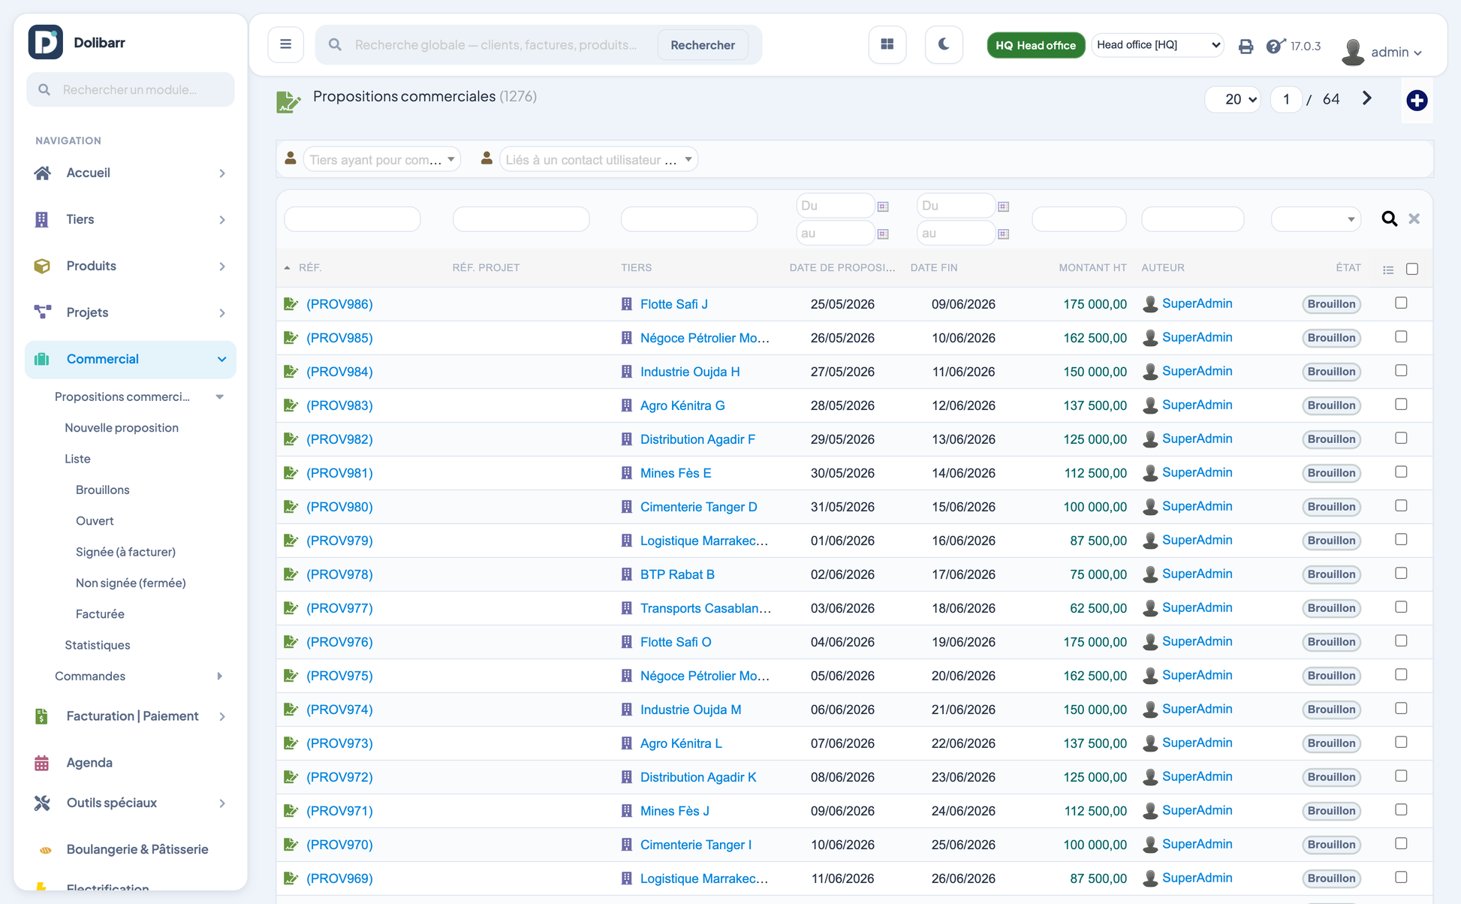The image size is (1461, 904).
Task: Open 'Liés à un contact utilisateur' dropdown
Action: pyautogui.click(x=598, y=159)
